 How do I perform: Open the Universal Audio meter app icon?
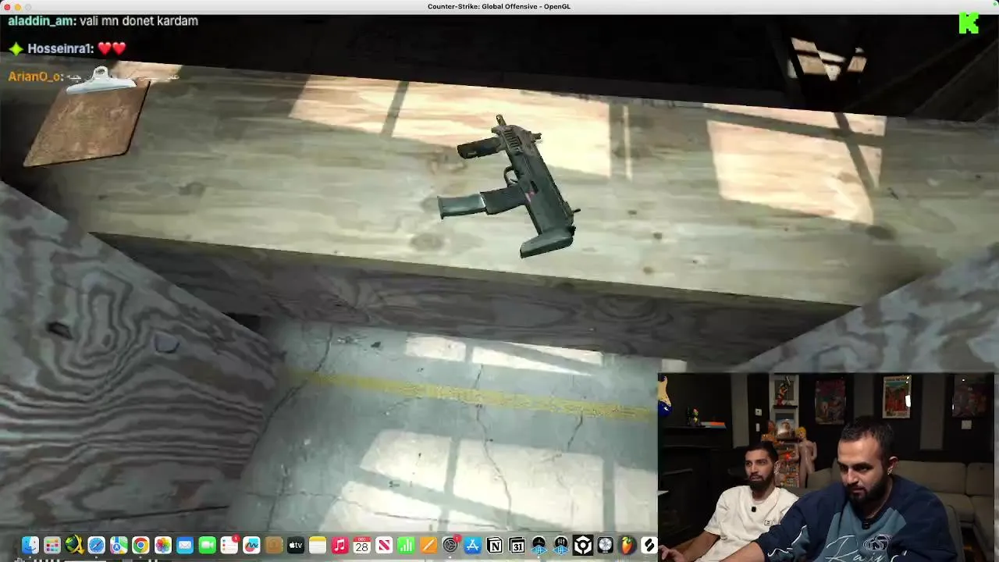pos(539,546)
